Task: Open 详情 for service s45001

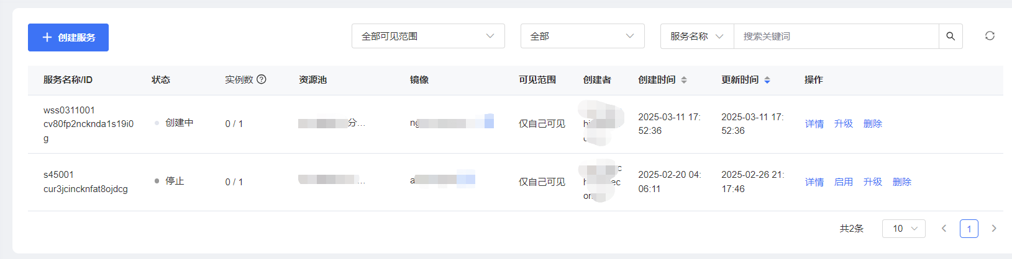Action: [x=814, y=182]
